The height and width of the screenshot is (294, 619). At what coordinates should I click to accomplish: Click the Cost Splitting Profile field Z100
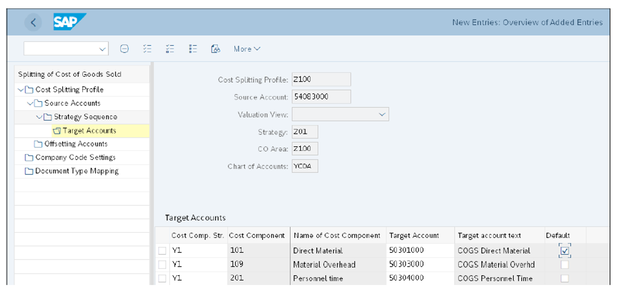pyautogui.click(x=321, y=80)
